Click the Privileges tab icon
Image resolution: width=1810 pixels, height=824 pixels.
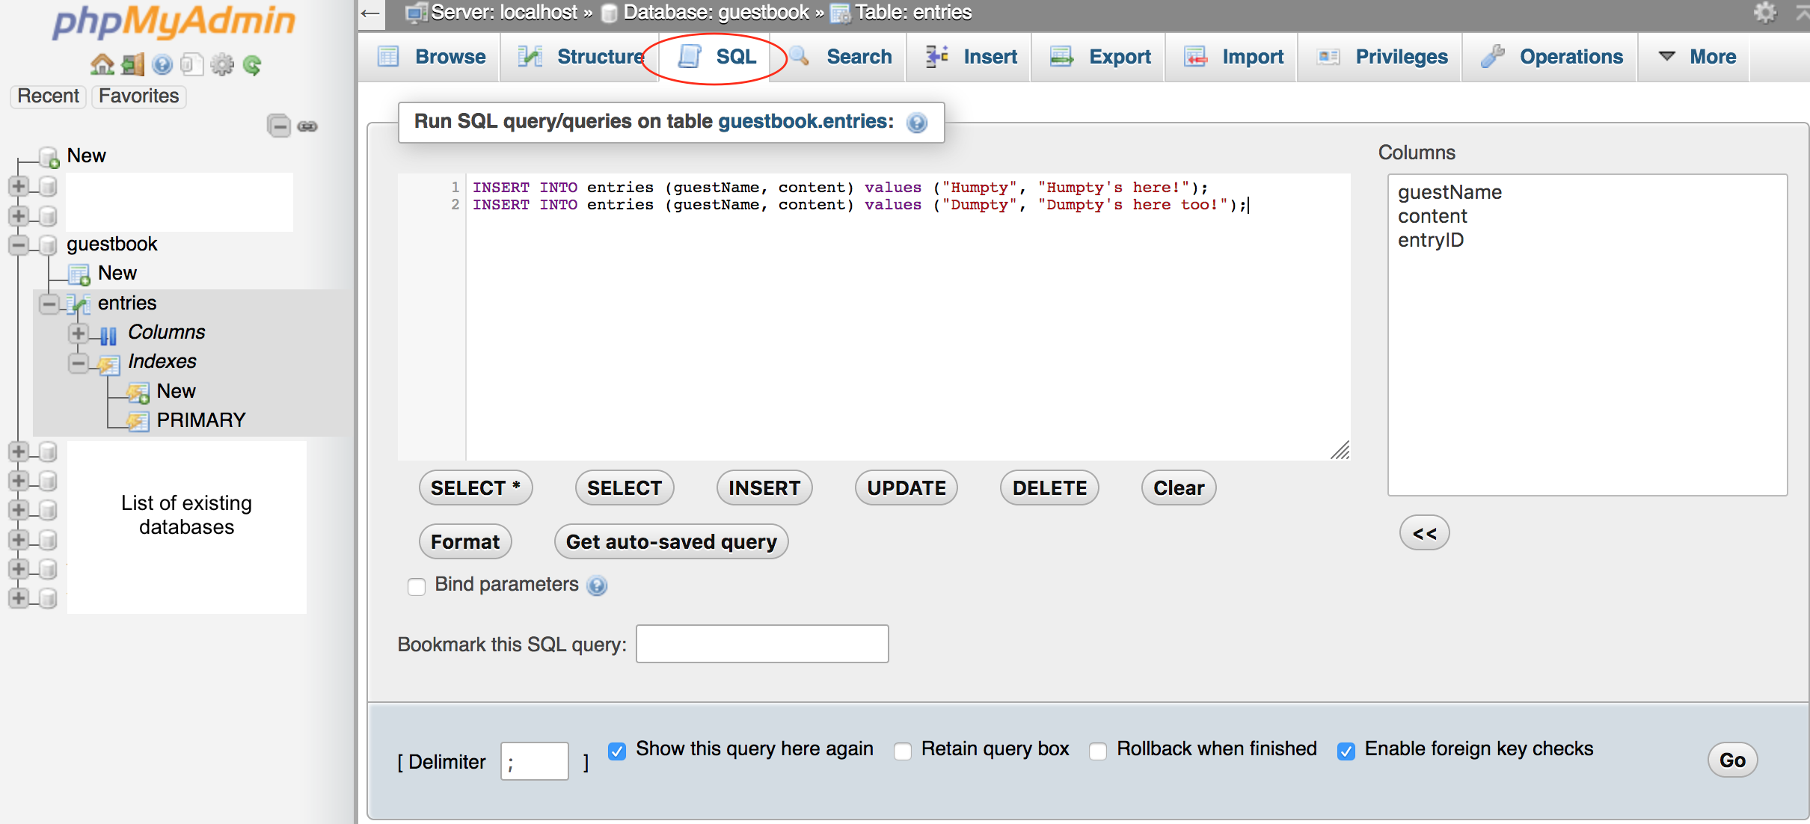[x=1325, y=55]
